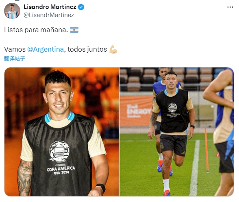The height and width of the screenshot is (202, 239).
Task: Click the word "Vamos" in the tweet
Action: [15, 50]
